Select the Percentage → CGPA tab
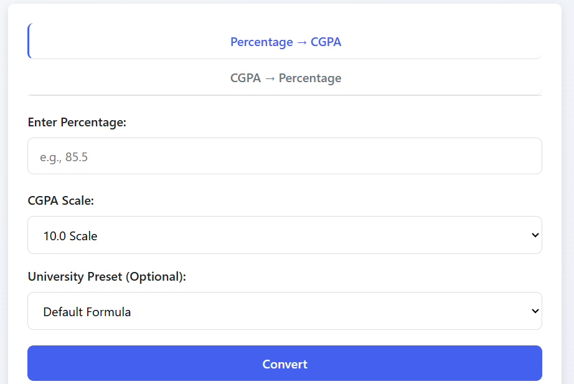Screen dimensions: 574x384 pos(285,42)
